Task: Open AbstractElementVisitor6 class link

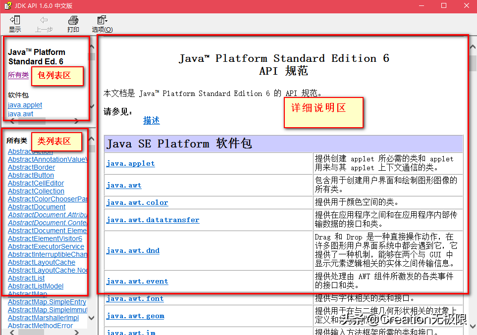Action: pyautogui.click(x=45, y=239)
